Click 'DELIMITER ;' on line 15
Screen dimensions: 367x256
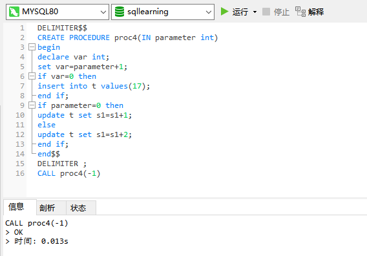62,164
